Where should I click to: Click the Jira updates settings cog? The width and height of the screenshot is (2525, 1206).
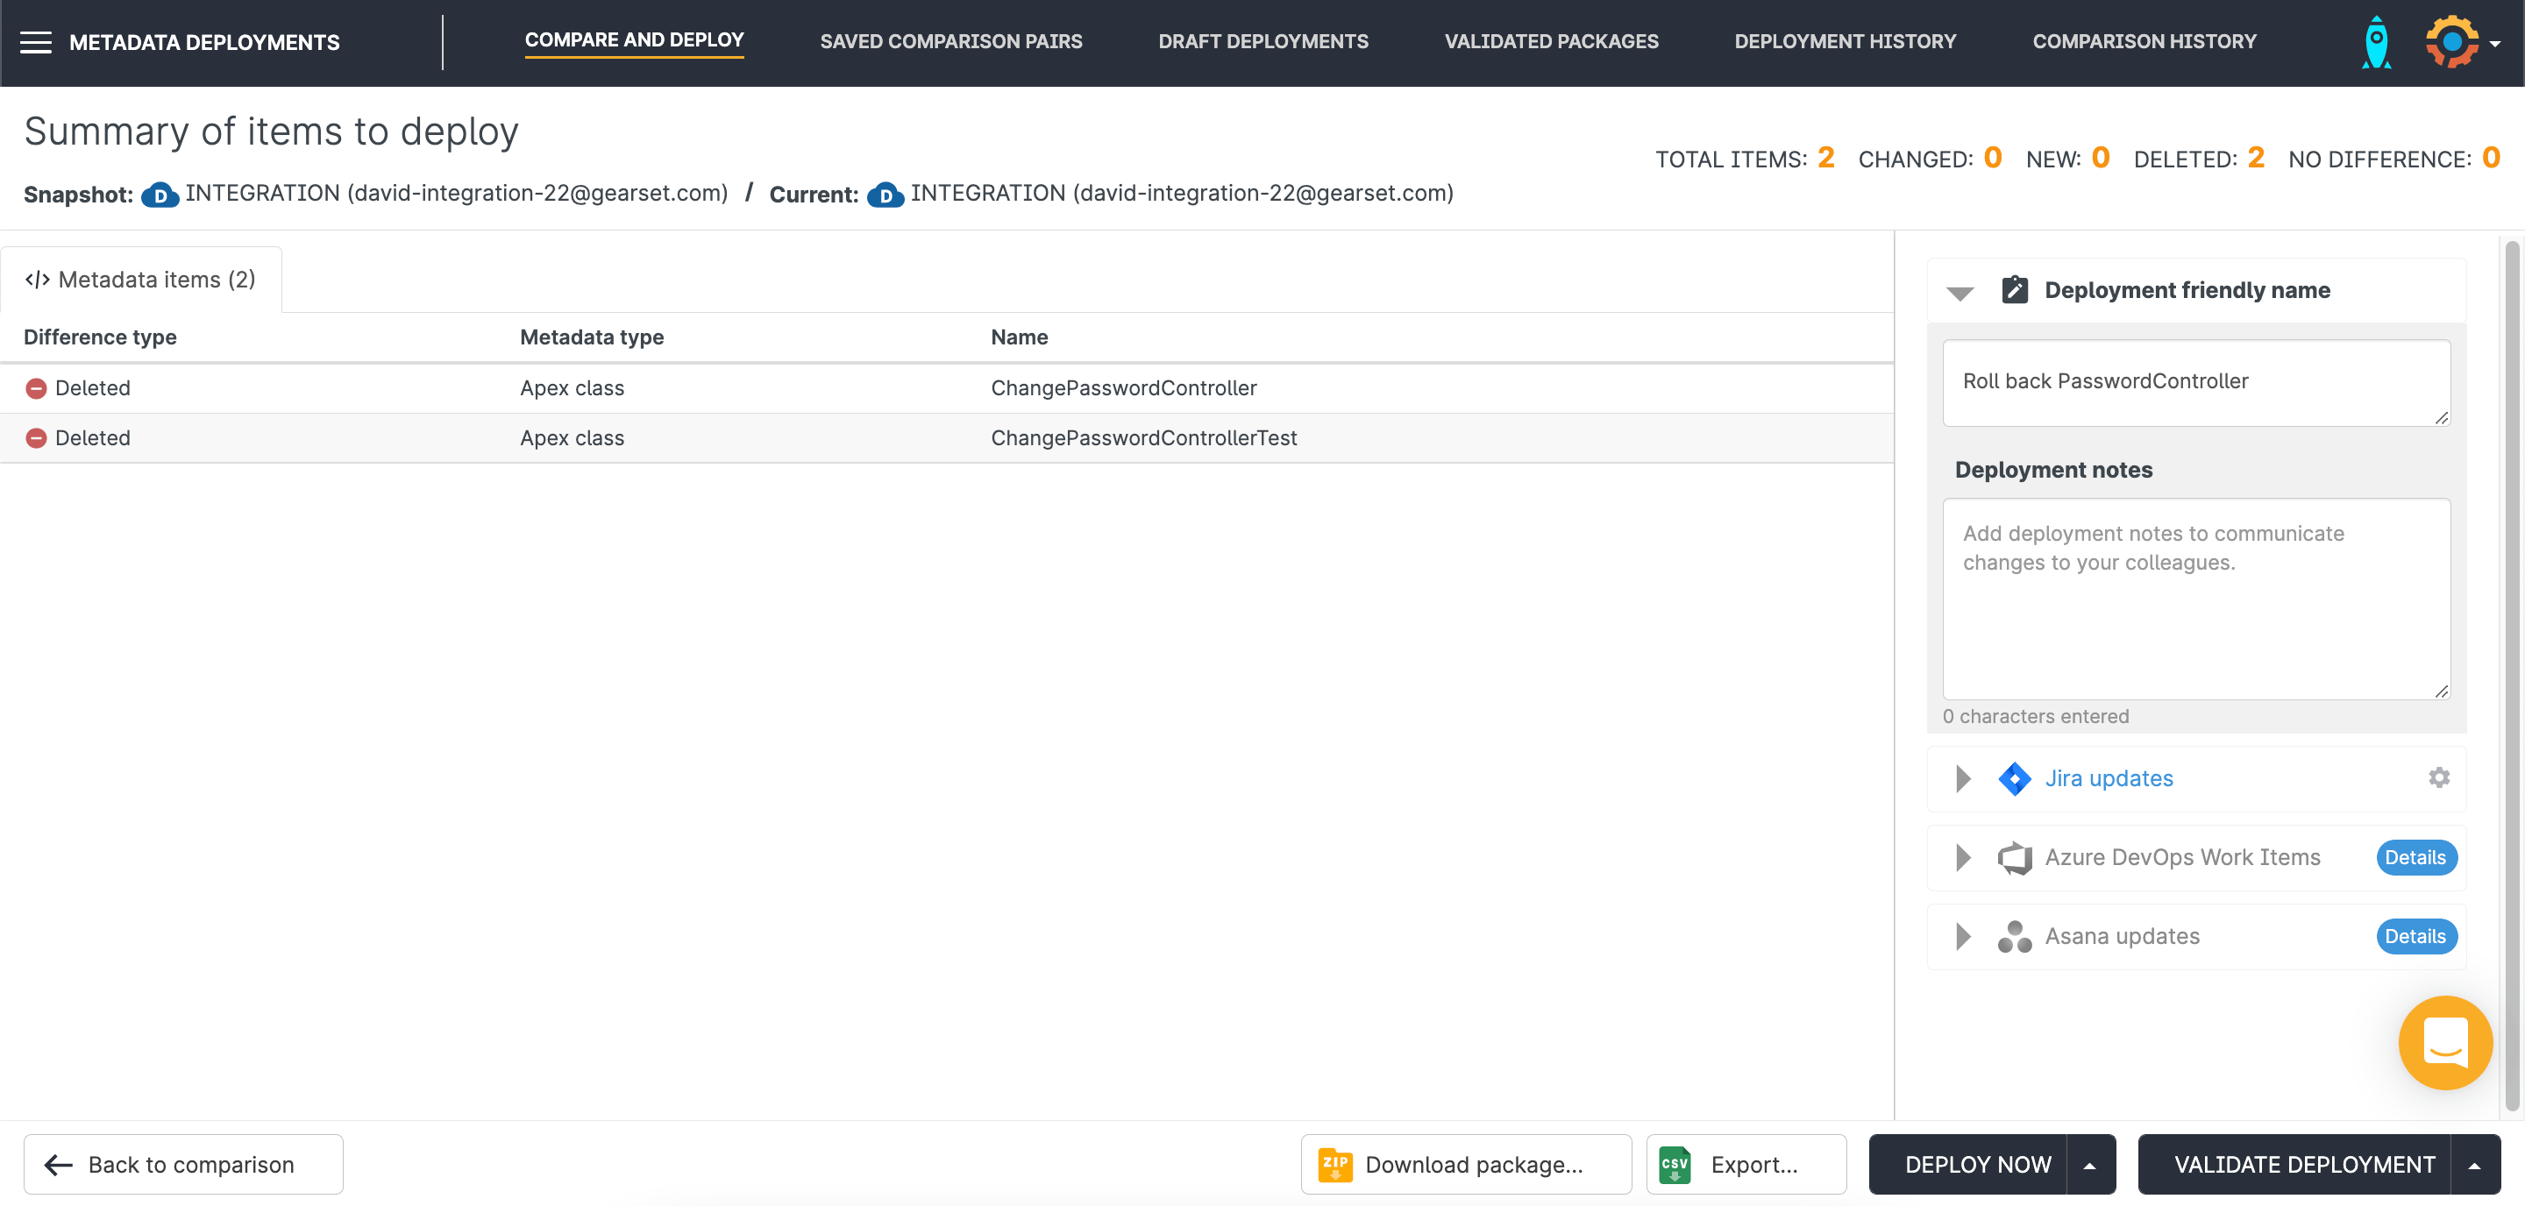click(2439, 778)
